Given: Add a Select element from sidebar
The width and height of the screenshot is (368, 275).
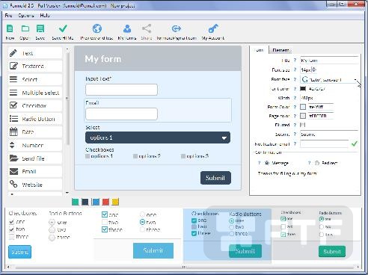Looking at the screenshot, I should (35, 79).
